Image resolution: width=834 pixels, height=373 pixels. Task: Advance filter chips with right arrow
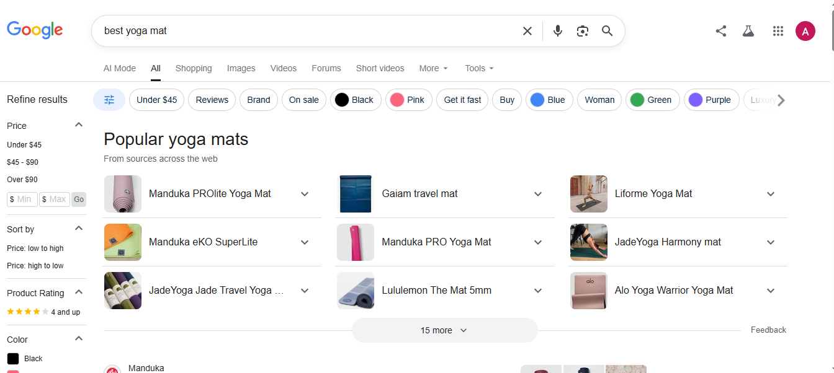(x=781, y=100)
